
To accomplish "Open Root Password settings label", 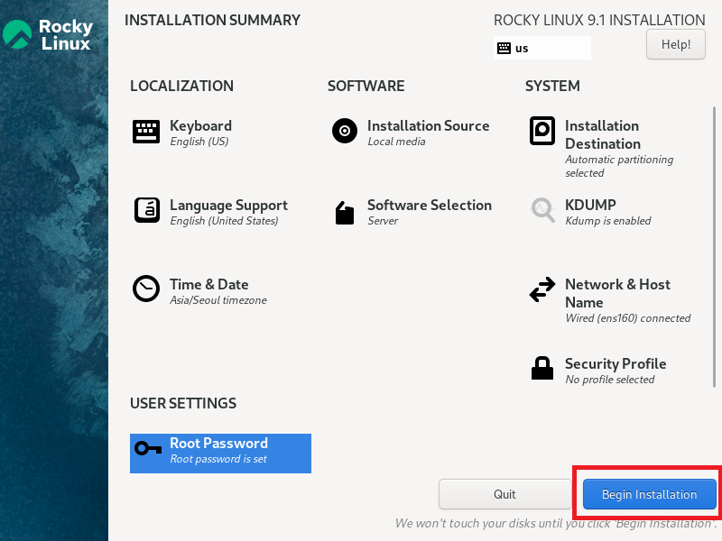I will point(218,443).
